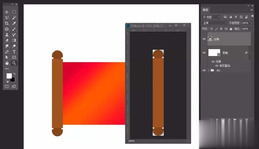The image size is (259, 149).
Task: Select the Rectangular Marquee tool
Action: (x=14, y=12)
